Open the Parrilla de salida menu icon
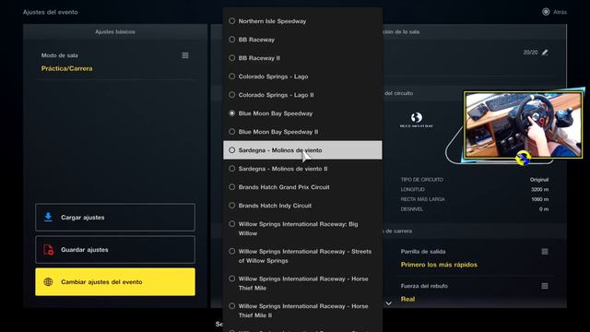 545,252
